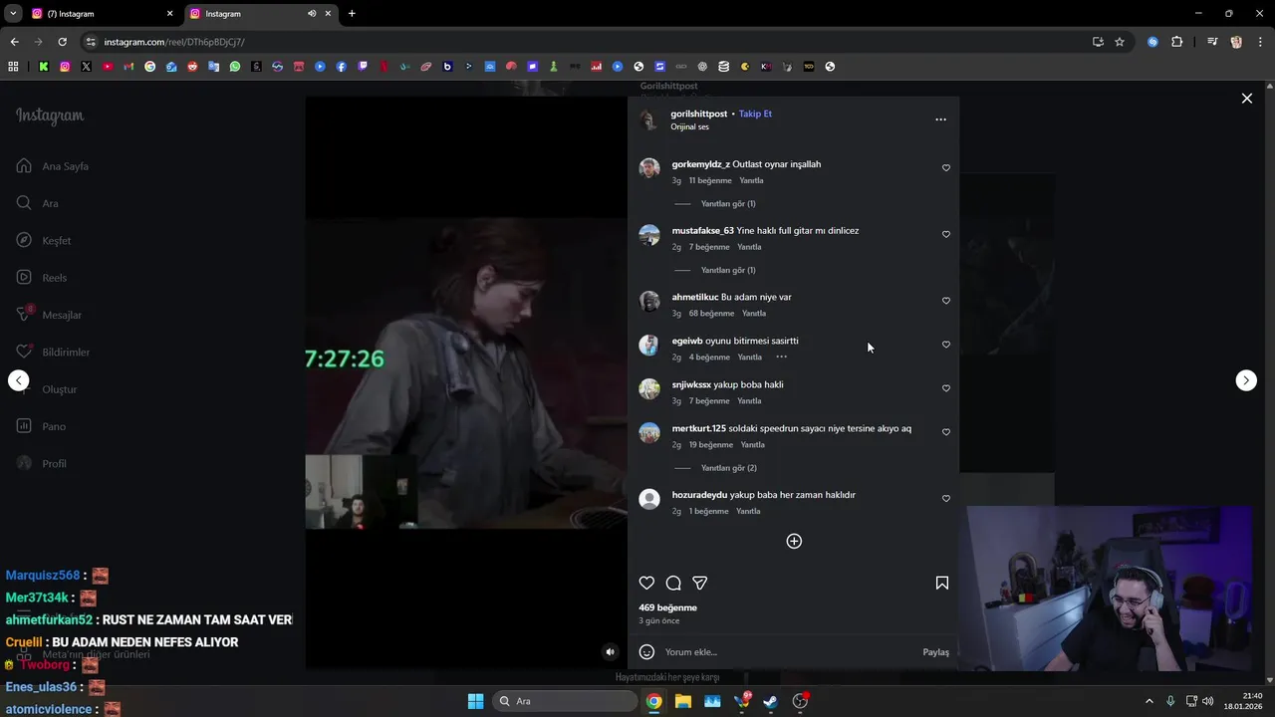Open a new browser tab

[352, 14]
